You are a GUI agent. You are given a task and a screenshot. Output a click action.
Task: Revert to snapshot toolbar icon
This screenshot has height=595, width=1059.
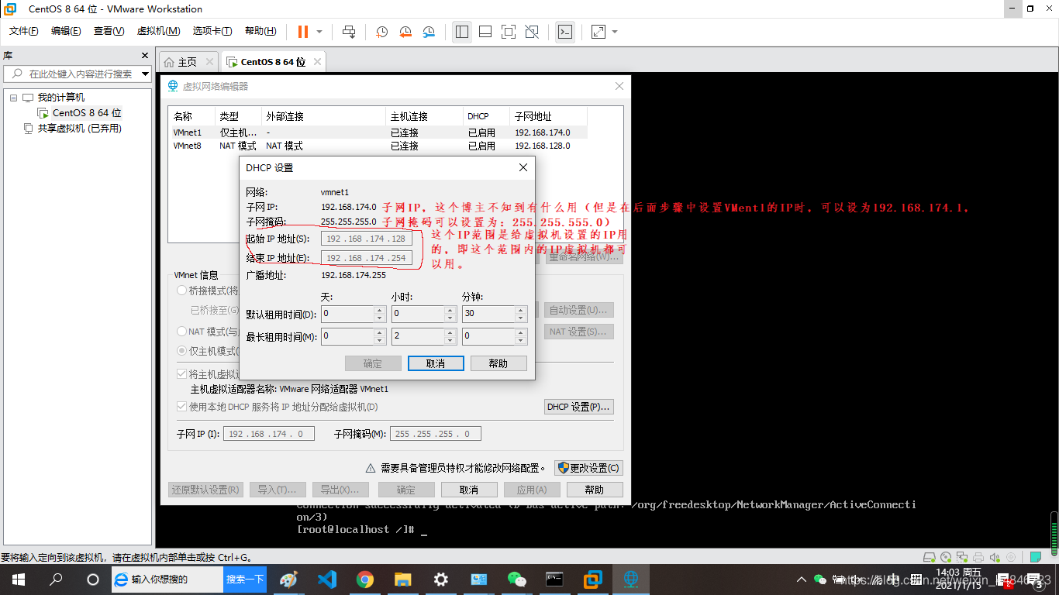(x=405, y=32)
